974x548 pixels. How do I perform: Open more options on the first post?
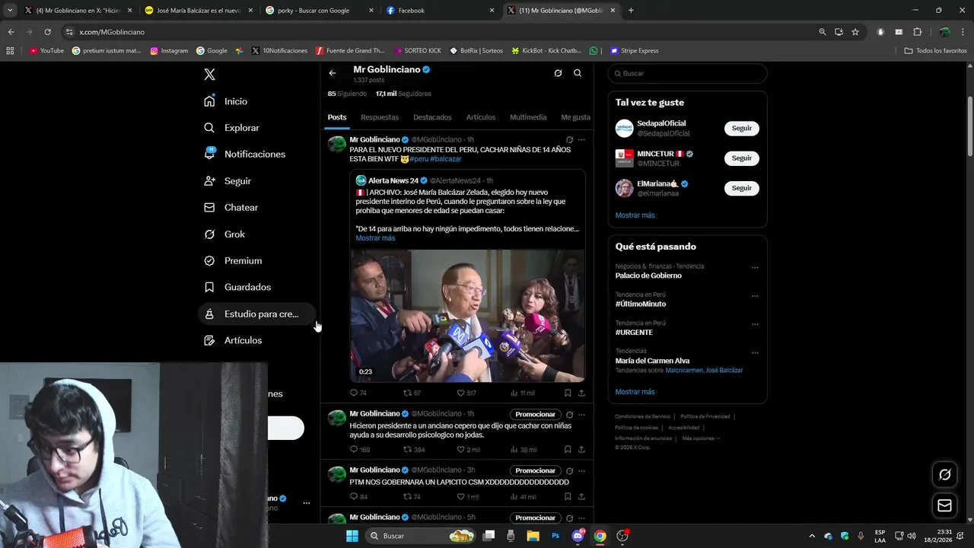coord(581,140)
